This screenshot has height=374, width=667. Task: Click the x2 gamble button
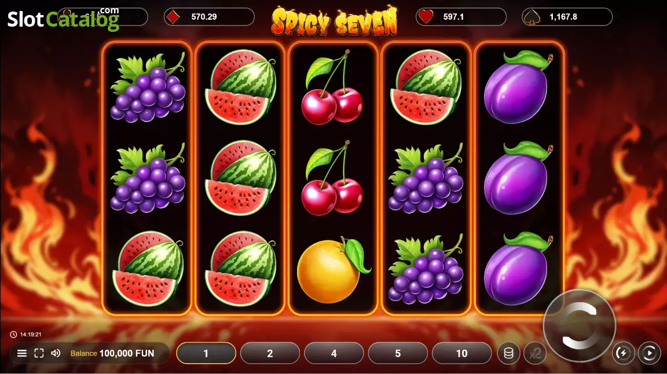535,353
